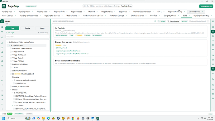Click the Reset baseline button
The width and height of the screenshot is (215, 121).
[174, 21]
